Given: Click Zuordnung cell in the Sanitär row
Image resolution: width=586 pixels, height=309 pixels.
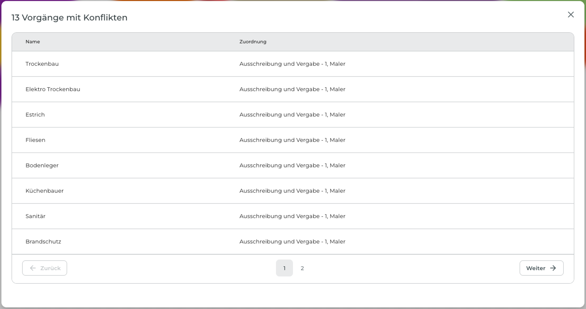Looking at the screenshot, I should tap(292, 216).
